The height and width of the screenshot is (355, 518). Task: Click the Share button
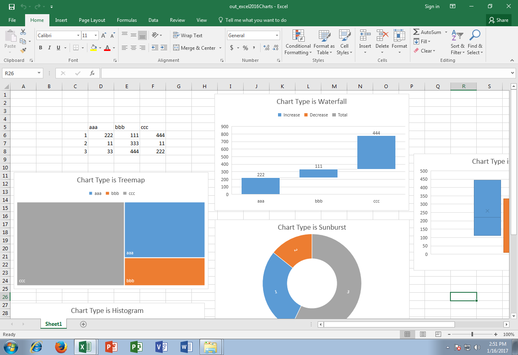pyautogui.click(x=499, y=20)
